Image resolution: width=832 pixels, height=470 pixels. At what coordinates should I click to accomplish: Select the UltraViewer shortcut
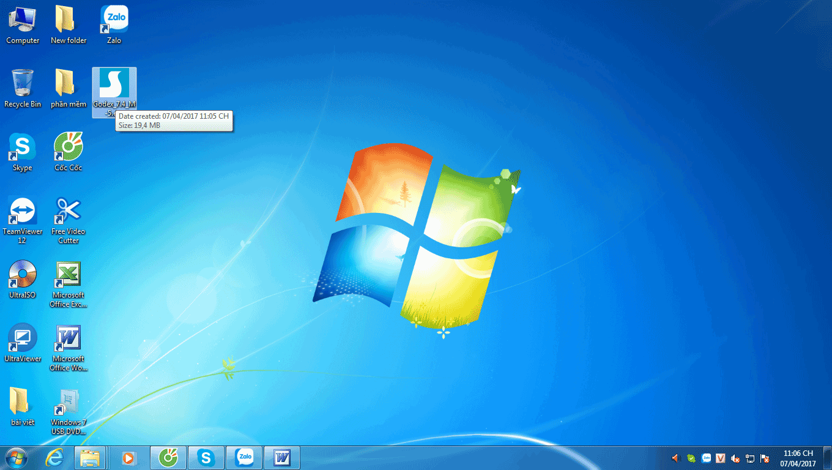(x=23, y=343)
